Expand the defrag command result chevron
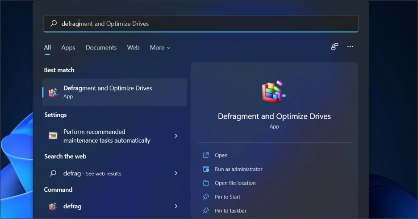The image size is (418, 219). pyautogui.click(x=176, y=206)
